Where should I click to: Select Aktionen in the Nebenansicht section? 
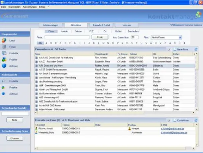(14, 94)
